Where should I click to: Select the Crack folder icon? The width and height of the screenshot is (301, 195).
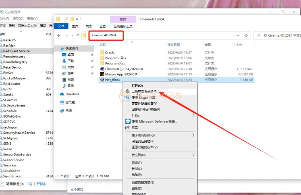click(x=102, y=52)
